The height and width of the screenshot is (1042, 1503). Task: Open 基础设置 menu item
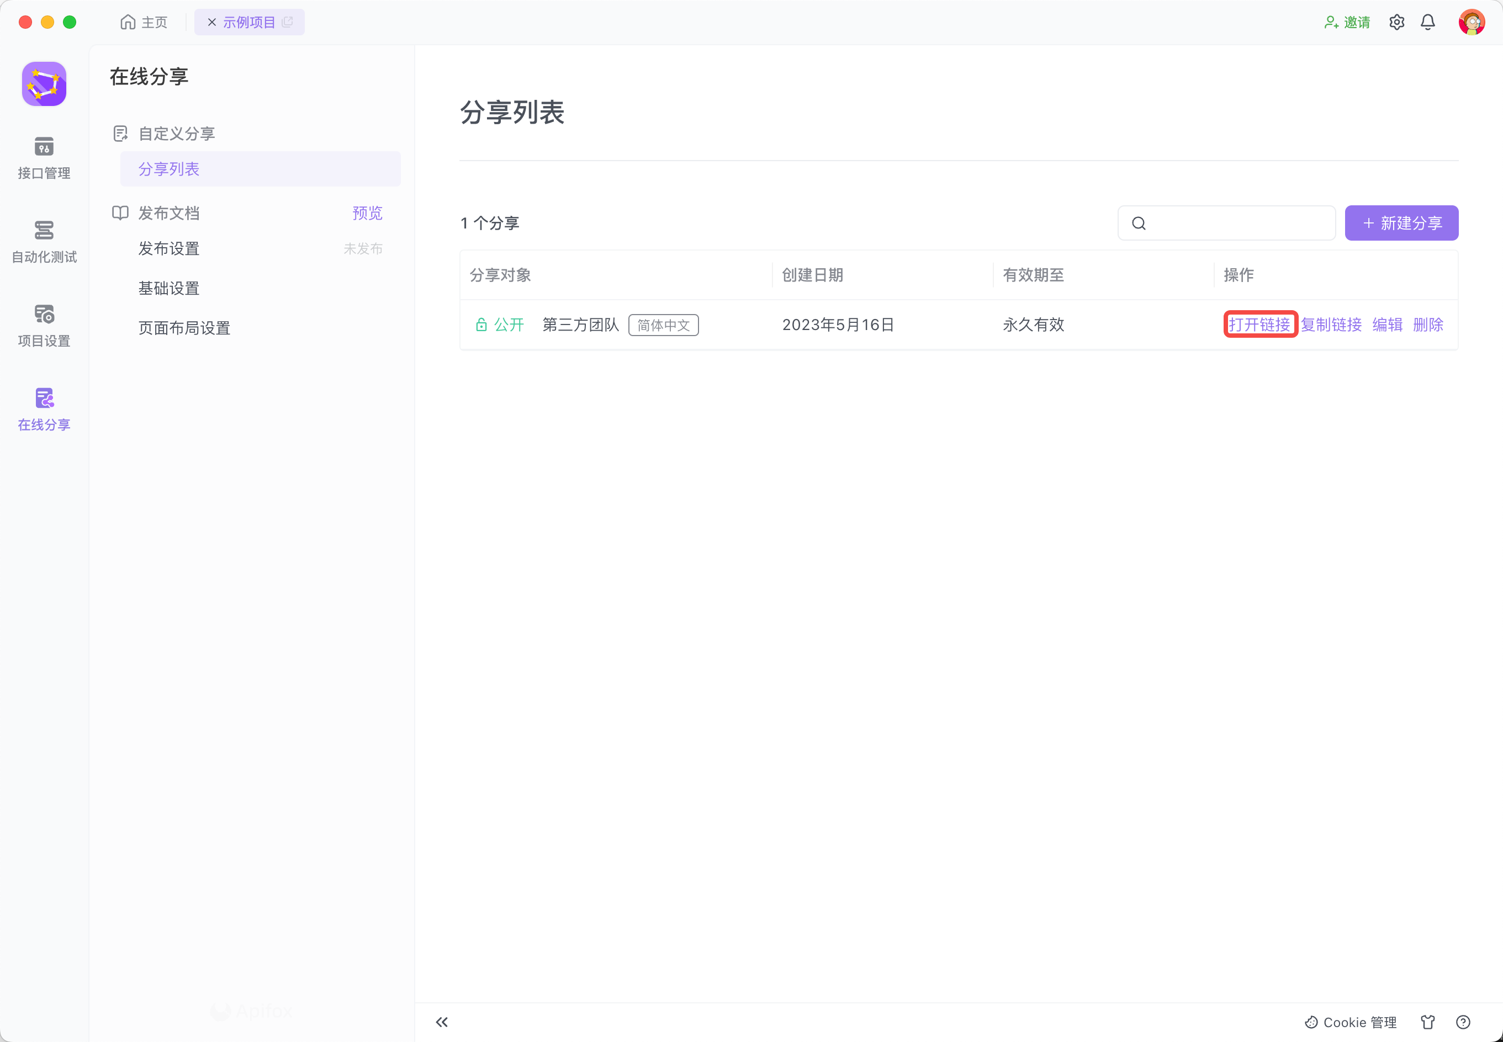tap(169, 288)
